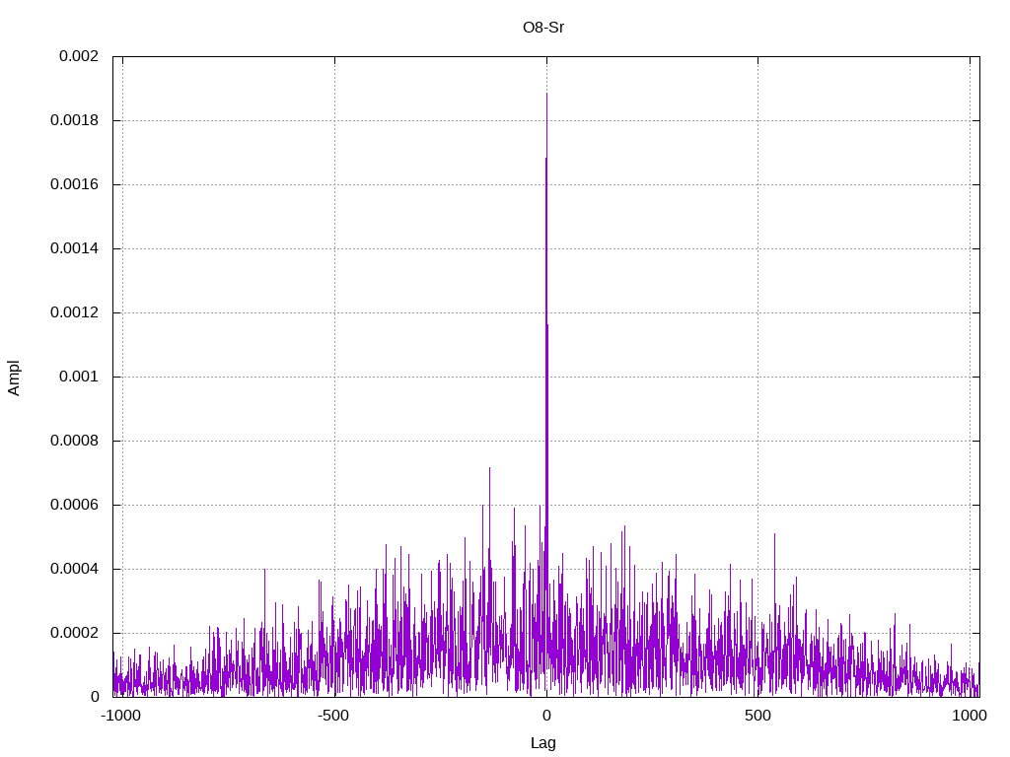Click the y-axis tick value 0.0002
This screenshot has width=1010, height=757.
coord(75,633)
